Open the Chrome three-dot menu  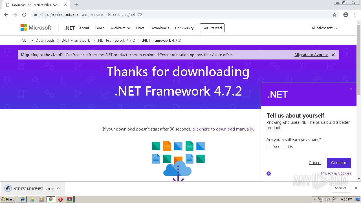tap(355, 15)
